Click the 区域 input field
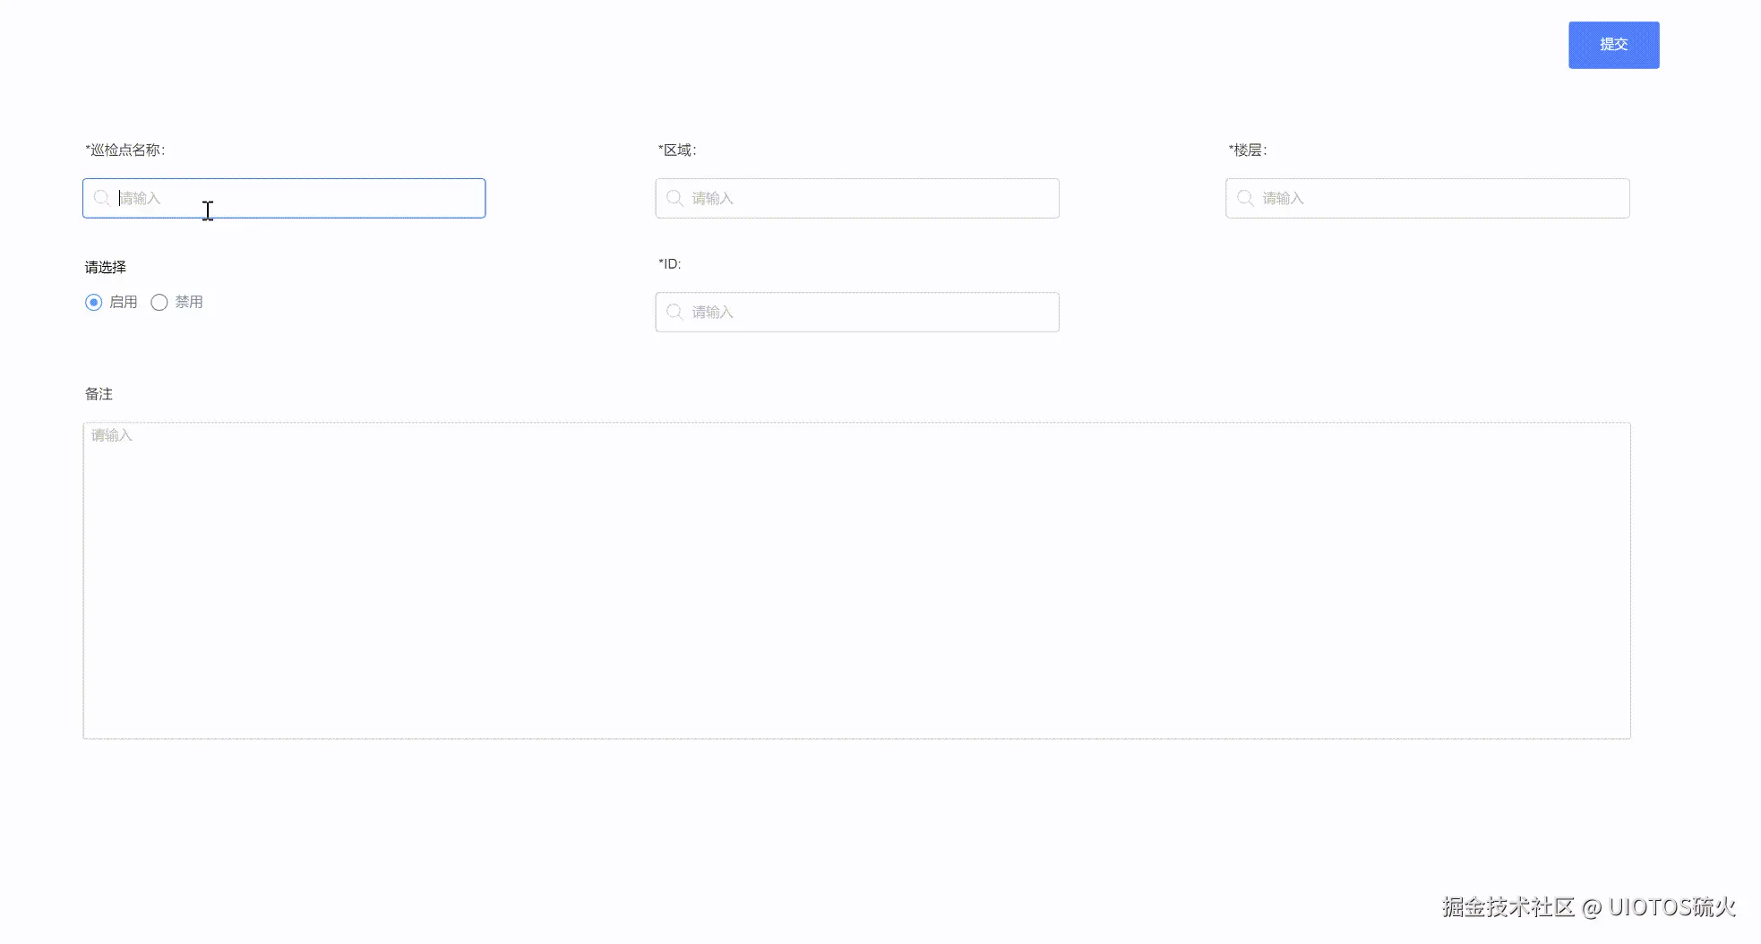Viewport: 1761px width, 944px height. click(x=857, y=198)
